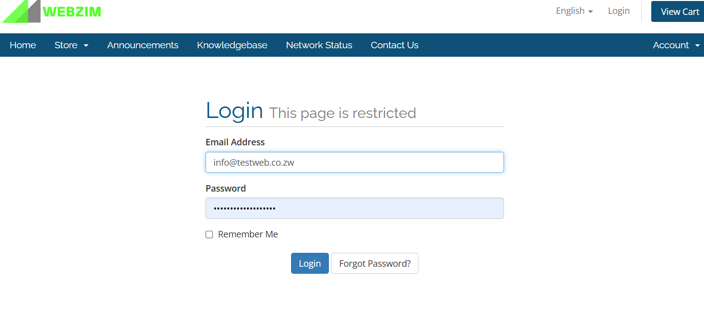Open View Cart

pyautogui.click(x=680, y=11)
